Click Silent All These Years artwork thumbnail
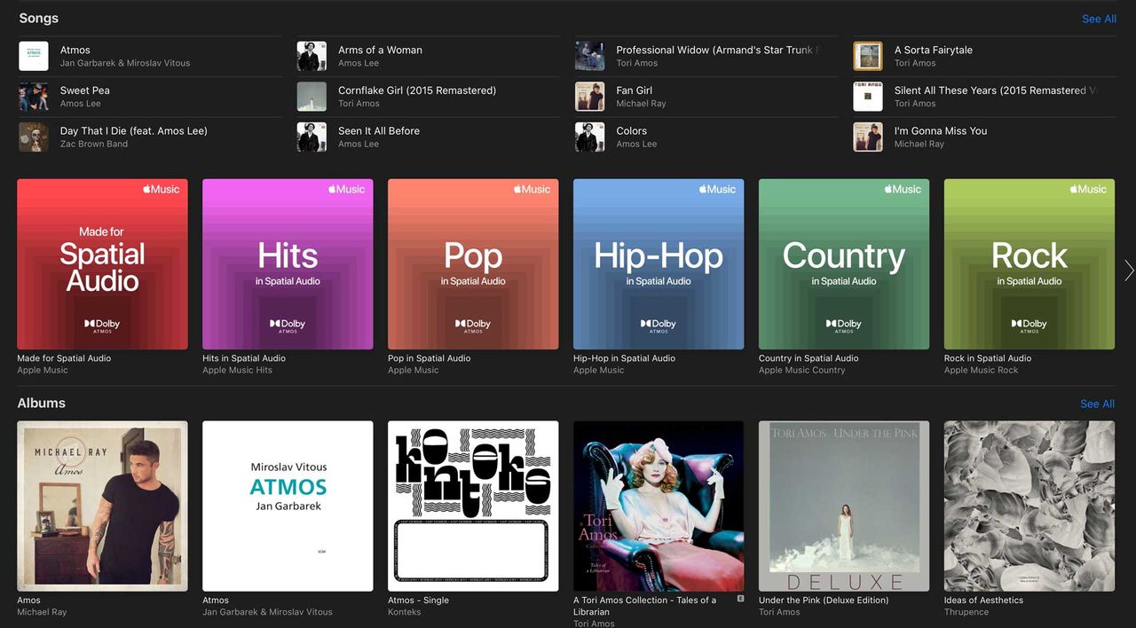Screen dimensions: 1136x628 [x=868, y=97]
